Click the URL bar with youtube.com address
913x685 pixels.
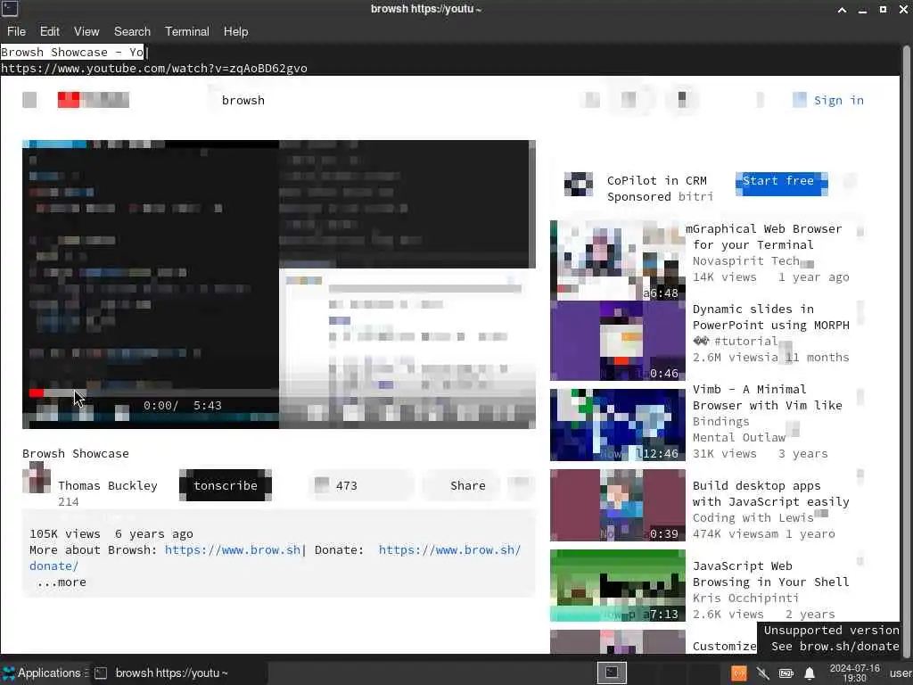tap(153, 68)
